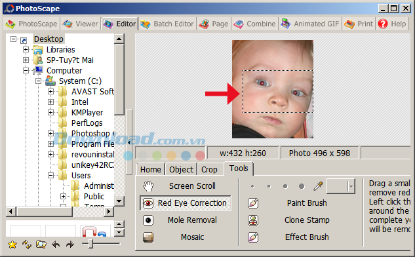Click horizontal scrollbar right arrow
The height and width of the screenshot is (257, 415).
[109, 212]
